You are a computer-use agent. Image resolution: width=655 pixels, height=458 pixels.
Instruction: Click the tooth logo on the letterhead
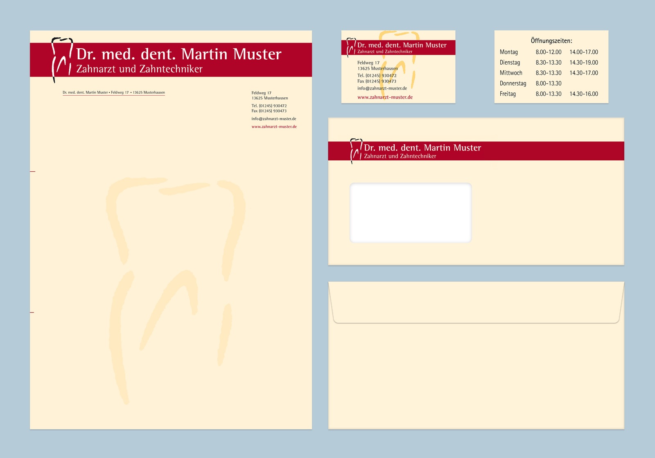62,60
